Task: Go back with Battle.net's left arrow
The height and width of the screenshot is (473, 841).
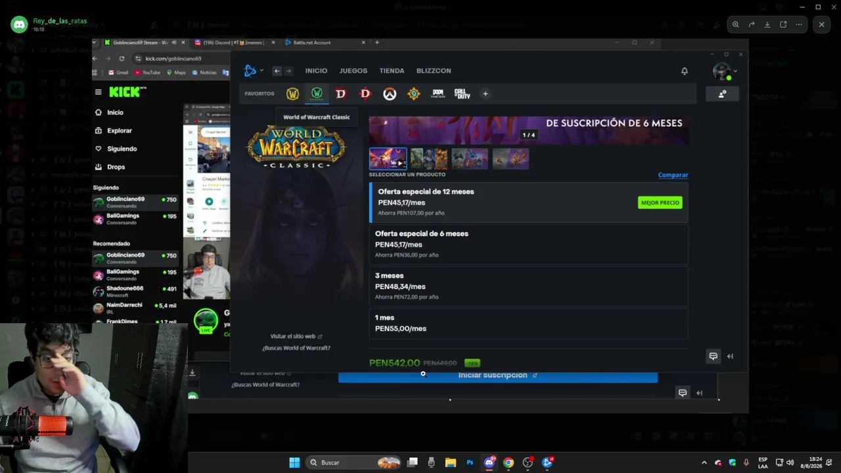Action: [x=277, y=71]
